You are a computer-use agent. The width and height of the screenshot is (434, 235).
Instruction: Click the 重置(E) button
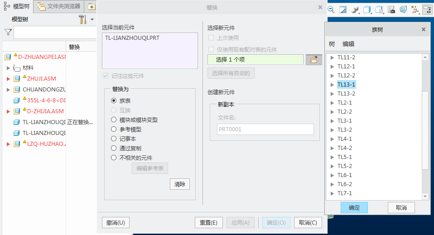[x=208, y=222]
